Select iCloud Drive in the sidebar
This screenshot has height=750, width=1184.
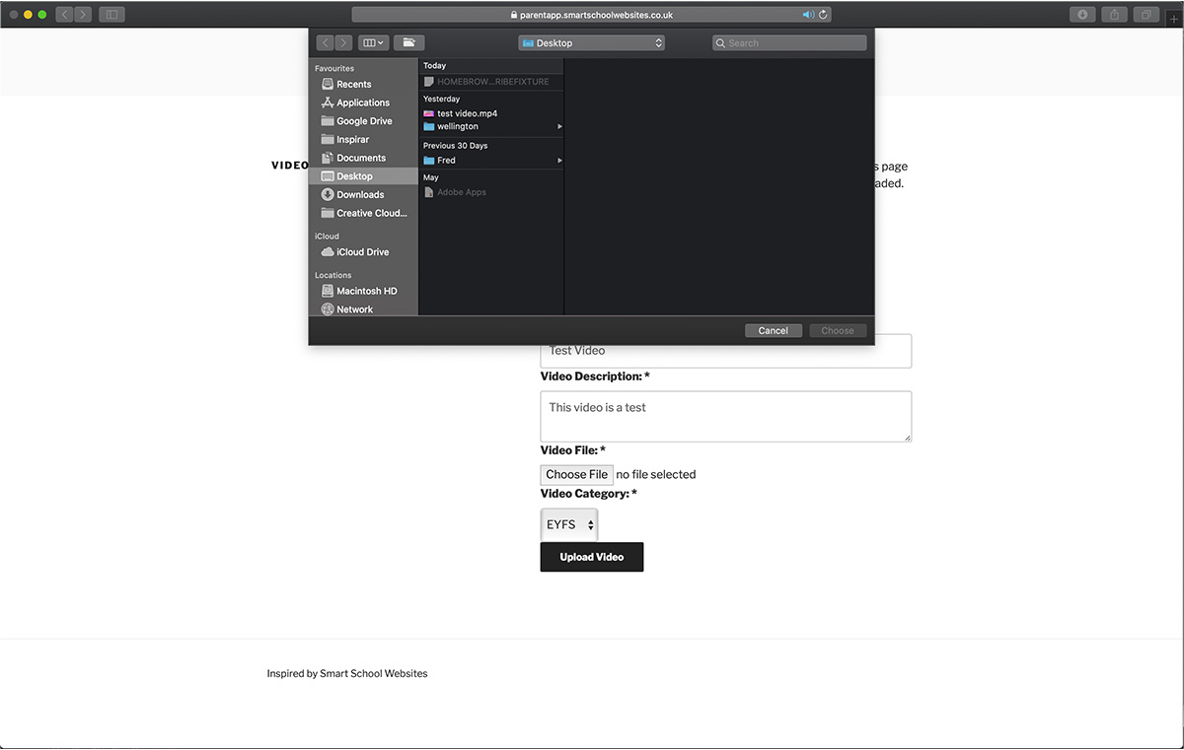click(x=362, y=252)
